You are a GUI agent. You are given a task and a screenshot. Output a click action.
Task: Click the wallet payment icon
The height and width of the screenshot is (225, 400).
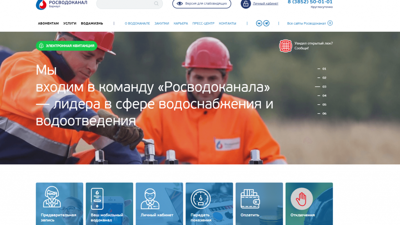click(x=250, y=199)
